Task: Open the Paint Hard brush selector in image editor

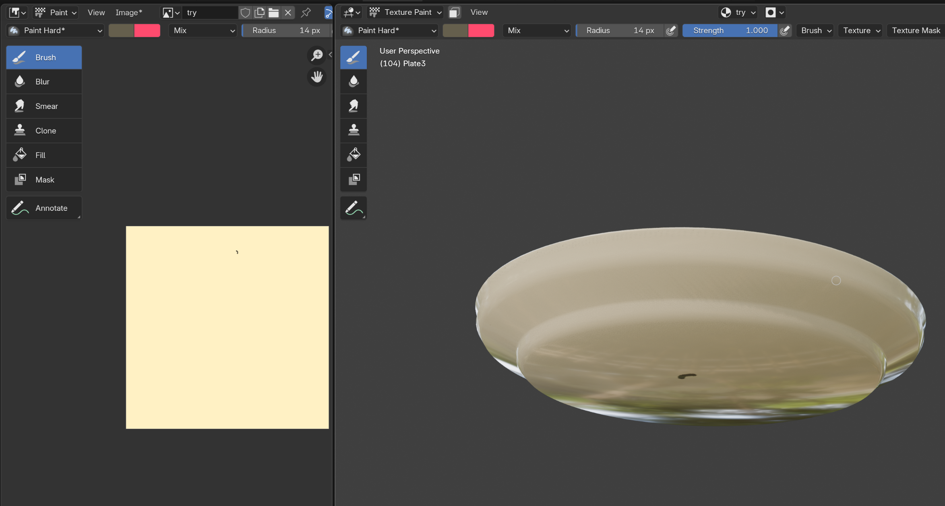Action: point(56,31)
